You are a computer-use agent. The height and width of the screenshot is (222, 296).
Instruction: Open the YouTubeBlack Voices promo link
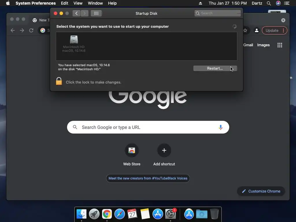(148, 178)
